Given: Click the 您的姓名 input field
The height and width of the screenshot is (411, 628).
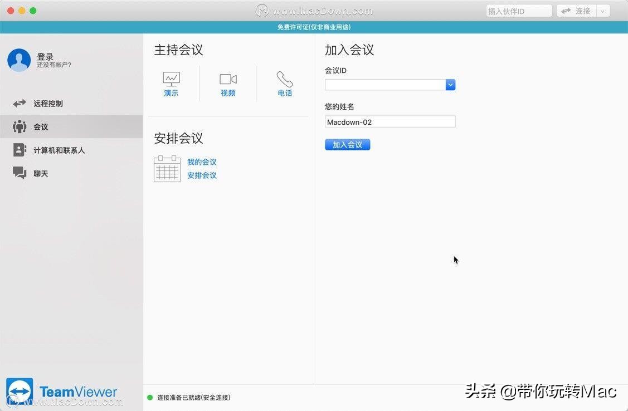Looking at the screenshot, I should pos(390,121).
